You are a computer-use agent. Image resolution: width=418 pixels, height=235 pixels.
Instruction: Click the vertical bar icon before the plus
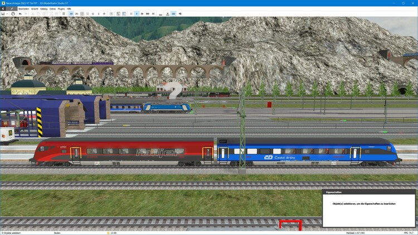99,13
